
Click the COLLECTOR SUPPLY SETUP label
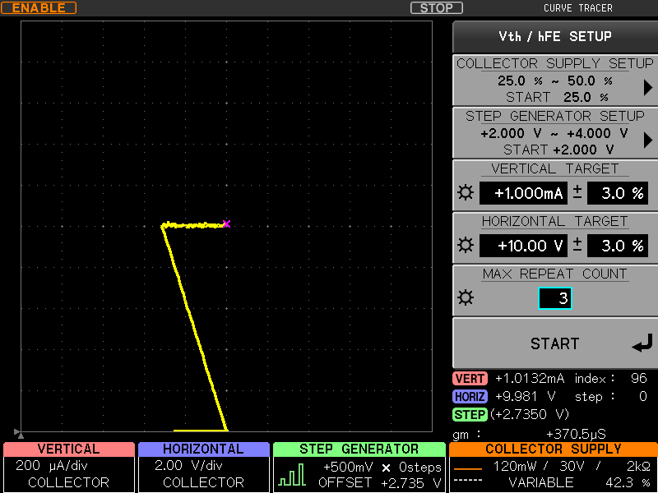[555, 63]
